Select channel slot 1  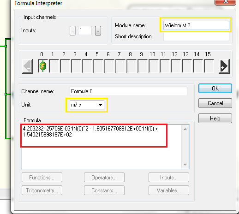point(54,66)
